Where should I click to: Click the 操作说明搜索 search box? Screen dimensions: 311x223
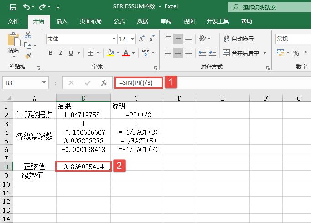[270, 7]
